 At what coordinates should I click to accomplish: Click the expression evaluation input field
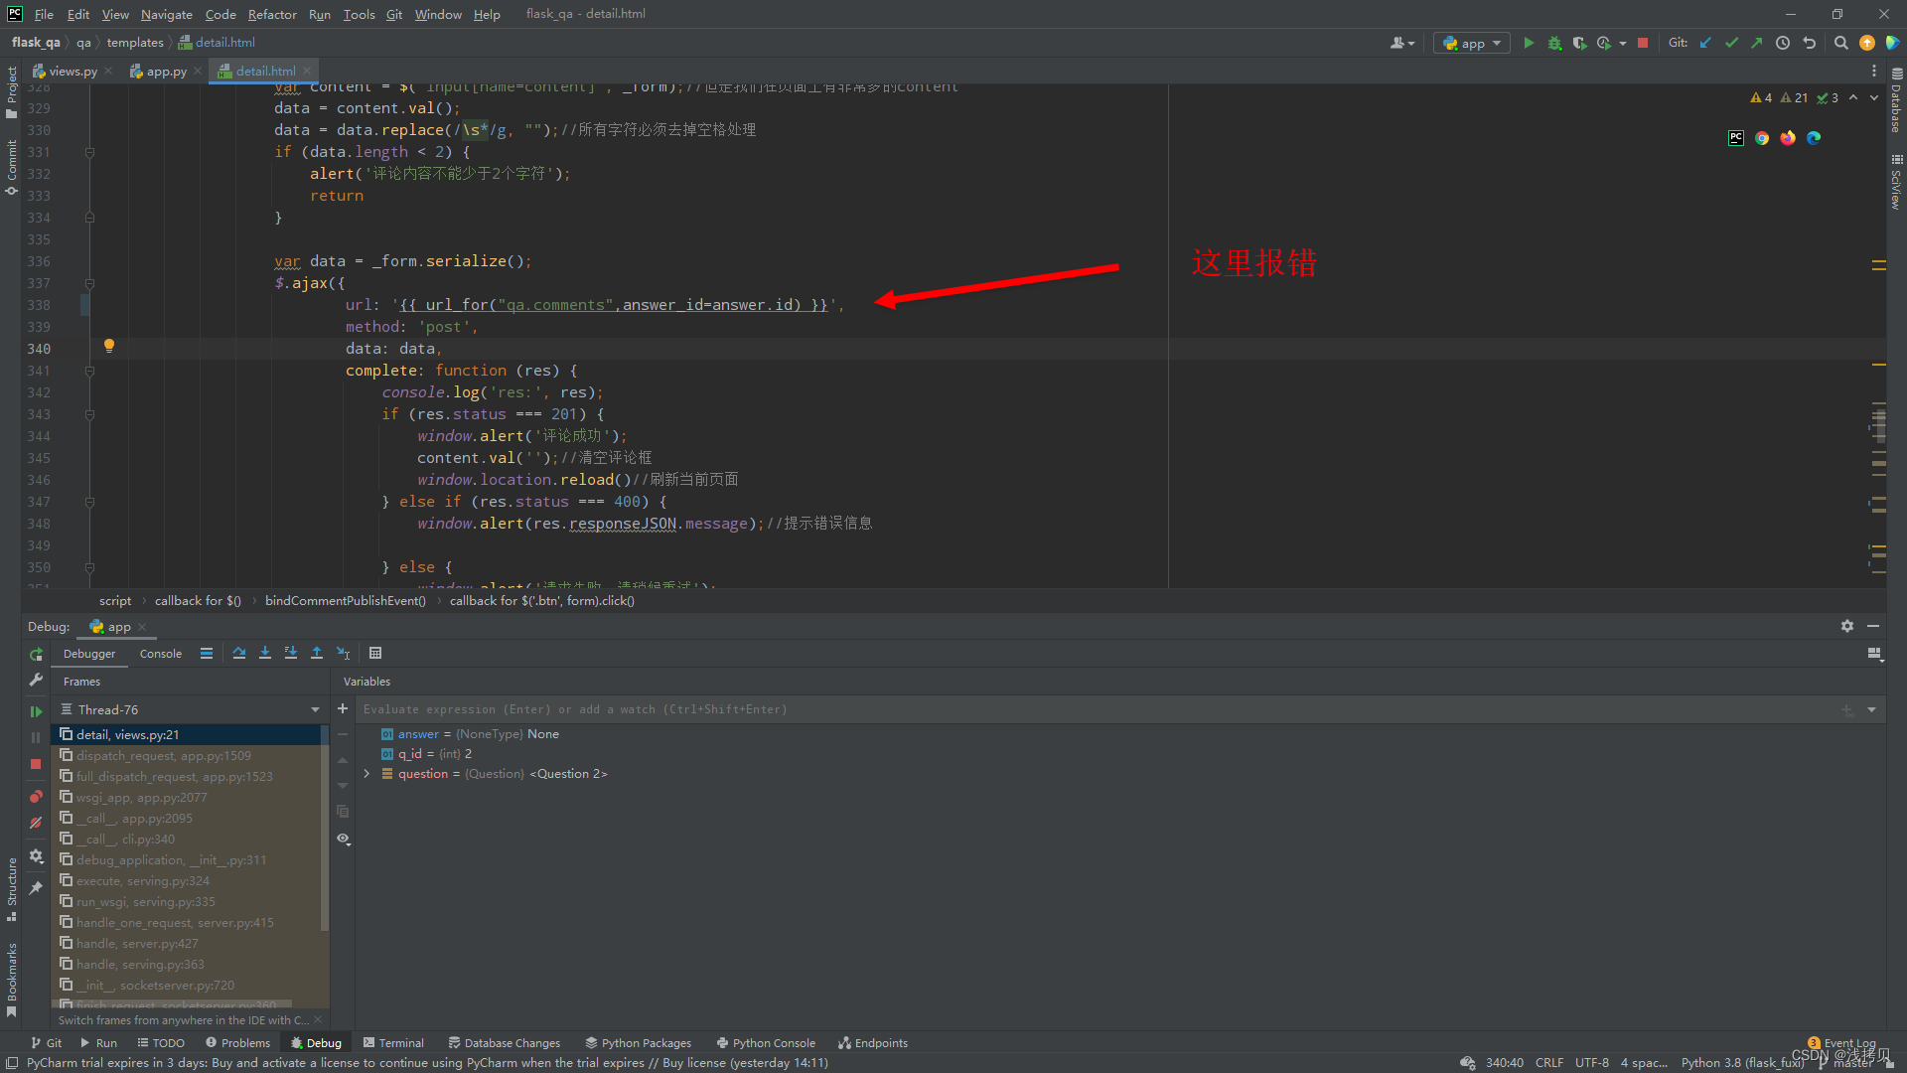695,708
